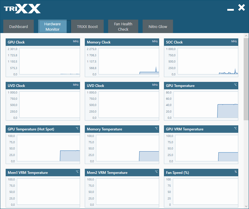Switch to the TRIXX Boost tab
Viewport: 249px width, 209px height.
[87, 26]
